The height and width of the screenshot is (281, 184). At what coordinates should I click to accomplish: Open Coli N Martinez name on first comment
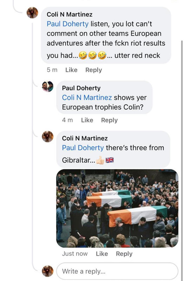69,14
